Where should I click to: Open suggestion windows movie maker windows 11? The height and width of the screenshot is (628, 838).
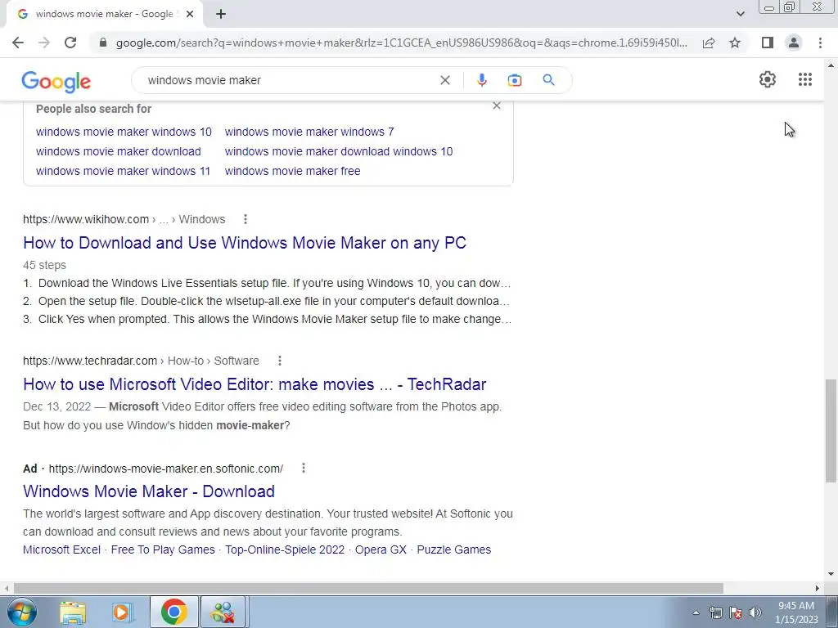click(123, 172)
